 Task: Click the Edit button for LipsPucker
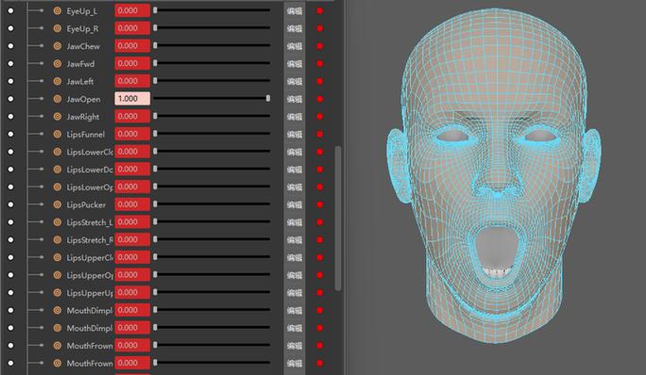coord(294,204)
